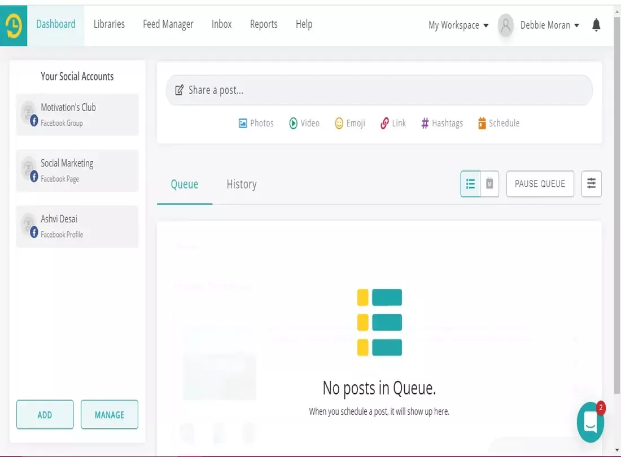The image size is (621, 457).
Task: Open the queue filter settings icon
Action: [591, 184]
